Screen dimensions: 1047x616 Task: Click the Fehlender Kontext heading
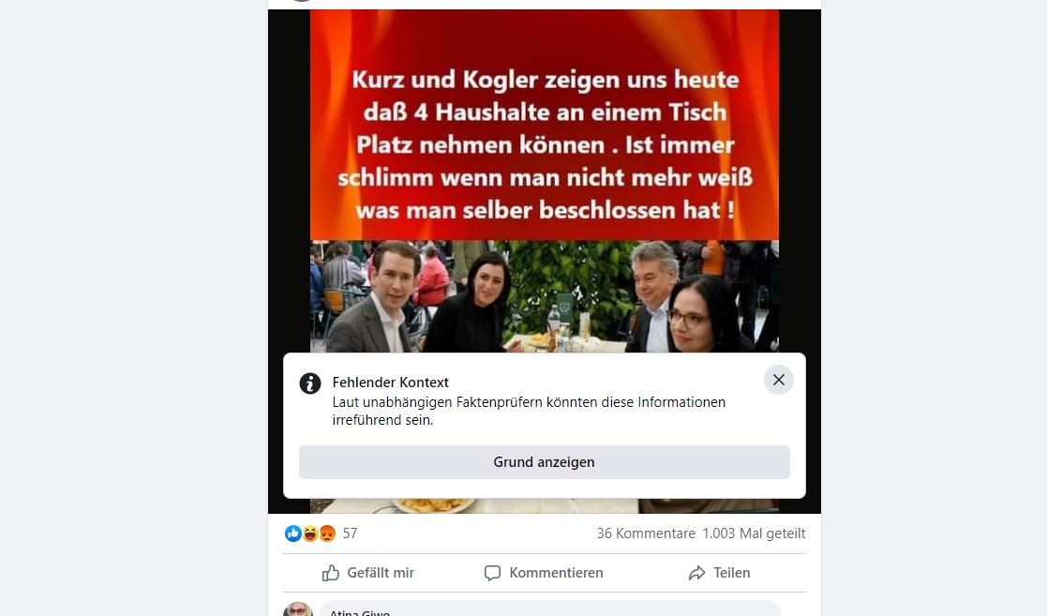click(391, 383)
